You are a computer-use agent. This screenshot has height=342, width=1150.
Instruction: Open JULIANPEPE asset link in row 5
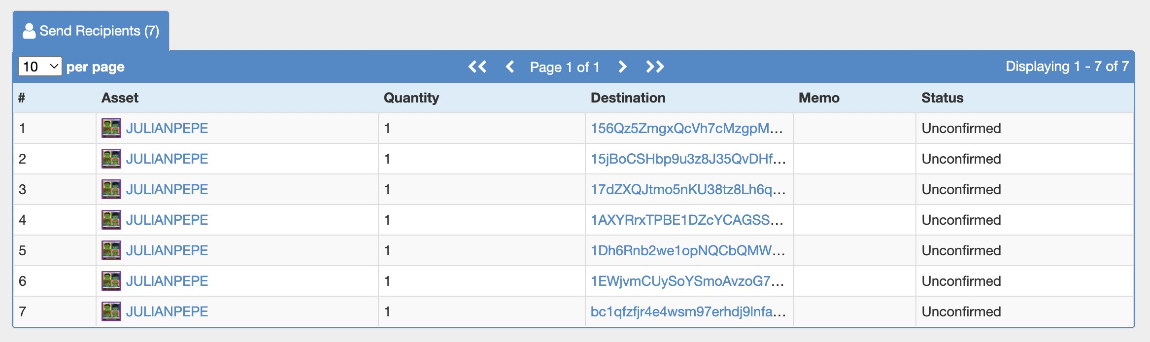click(167, 250)
